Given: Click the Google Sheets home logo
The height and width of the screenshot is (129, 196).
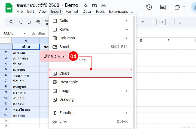Looking at the screenshot, I should coord(8,8).
